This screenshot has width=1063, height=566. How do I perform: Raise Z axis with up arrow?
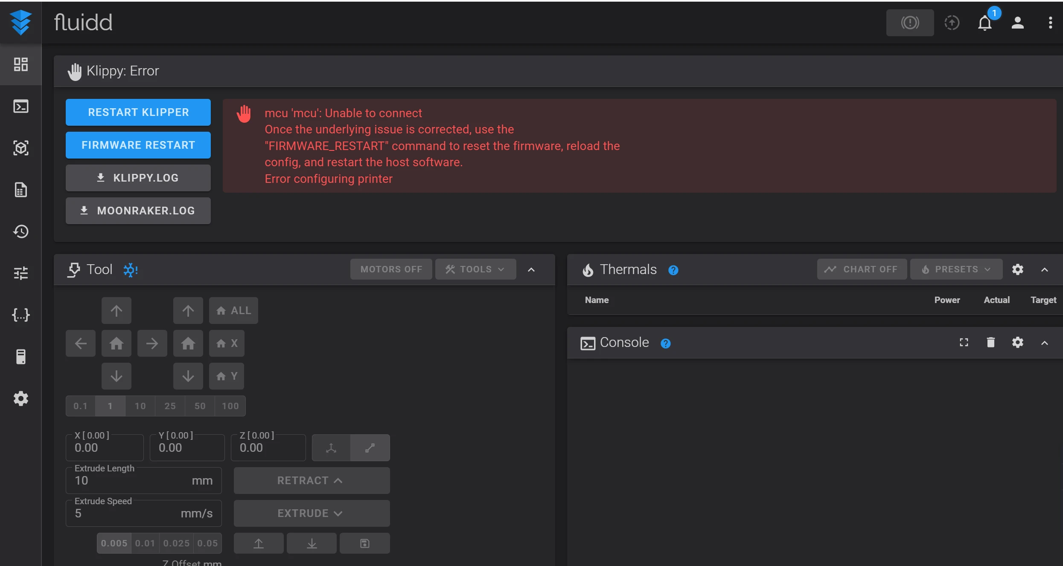(x=188, y=310)
